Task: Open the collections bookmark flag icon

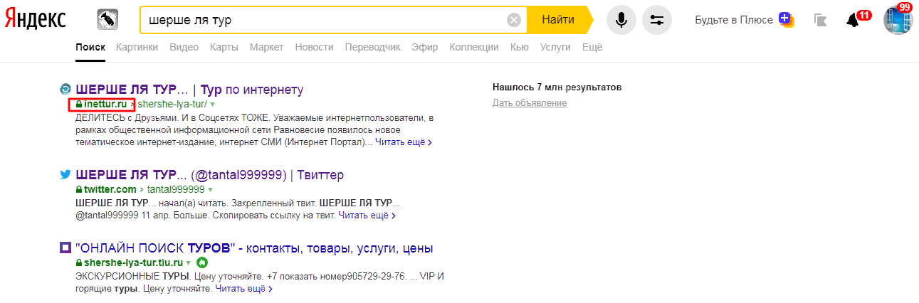Action: tap(821, 20)
